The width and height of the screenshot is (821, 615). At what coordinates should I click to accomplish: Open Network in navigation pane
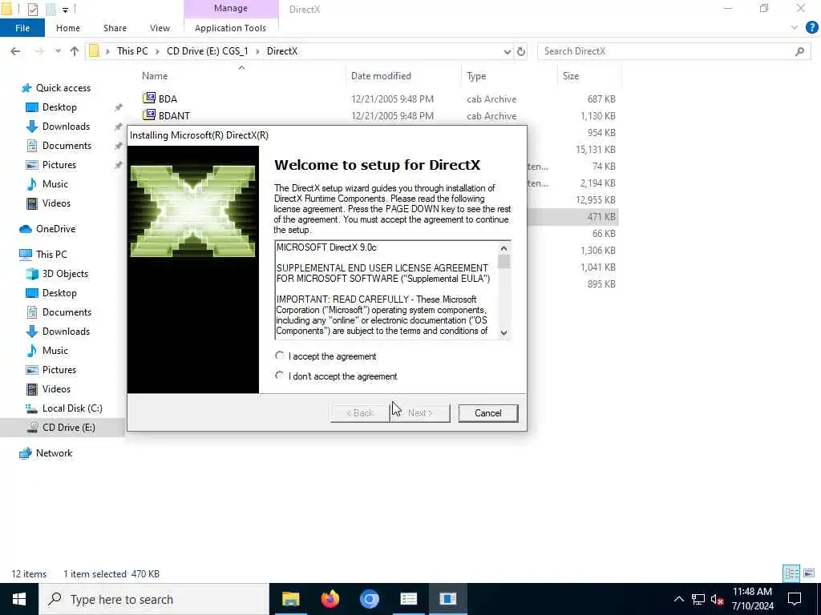point(54,453)
